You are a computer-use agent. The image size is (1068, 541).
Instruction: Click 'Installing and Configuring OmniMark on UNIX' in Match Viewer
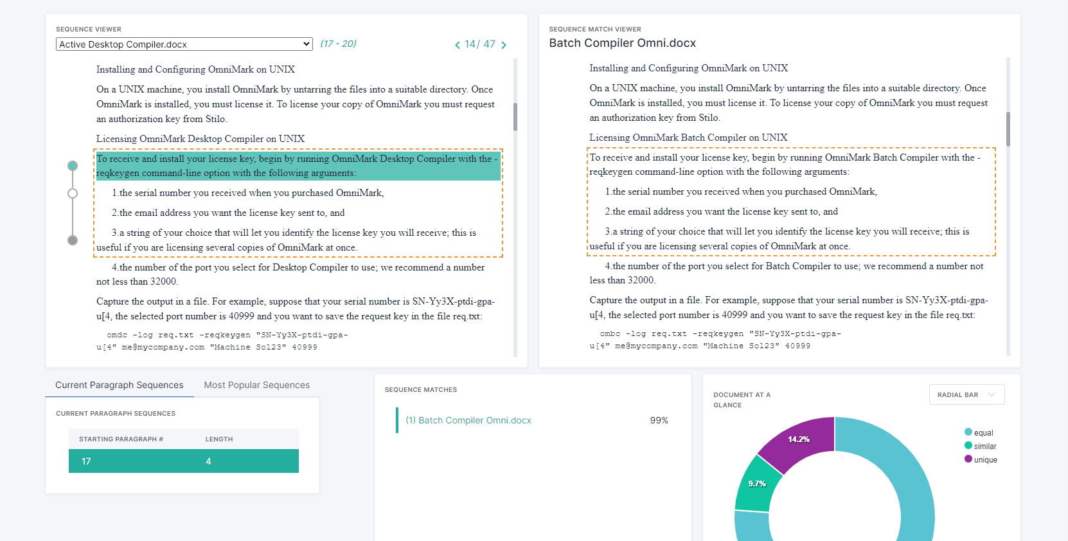point(689,68)
